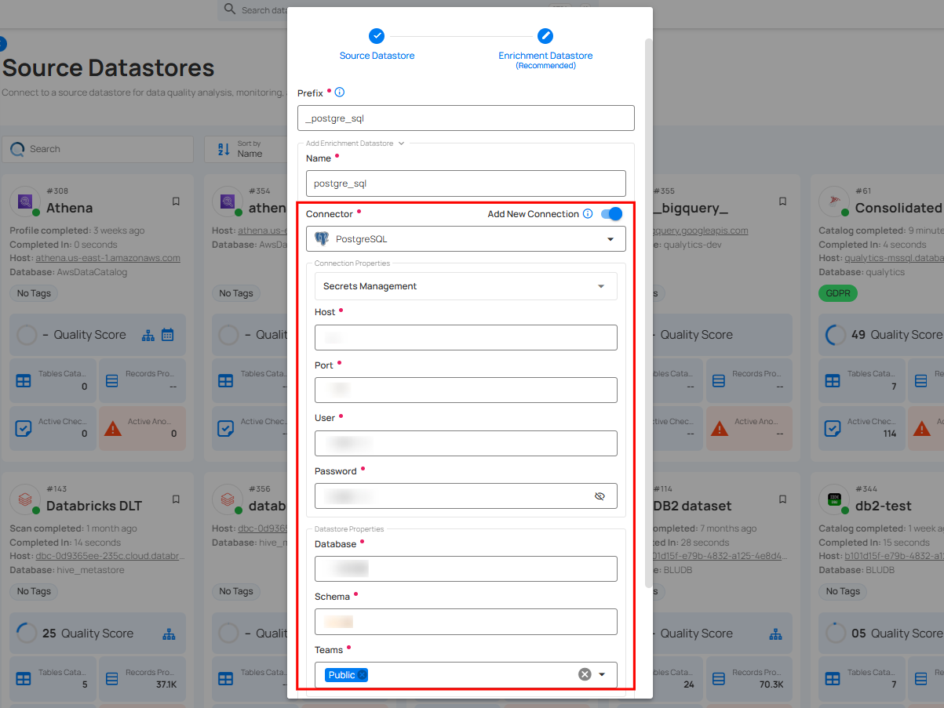This screenshot has height=708, width=944.
Task: Bookmark the Athena datastore
Action: click(176, 201)
